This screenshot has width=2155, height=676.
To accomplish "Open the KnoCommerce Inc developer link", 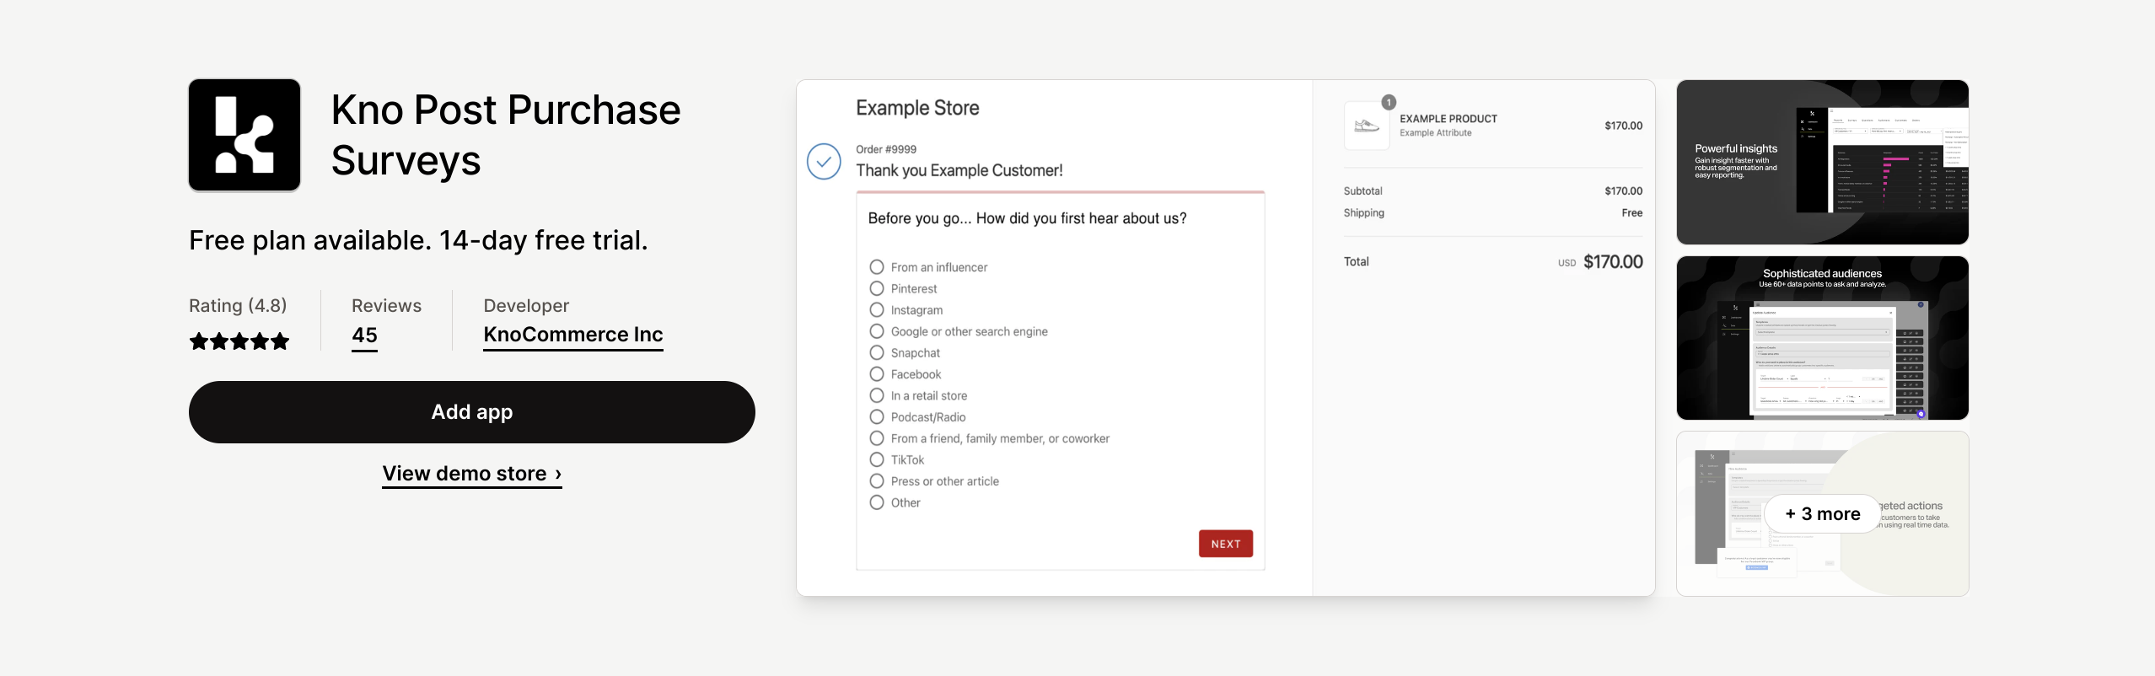I will click(573, 335).
